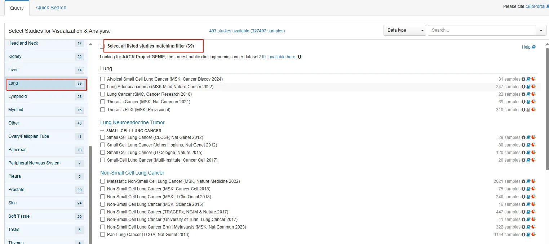Select Lymphoid in the cancer type list
549x244 pixels.
click(18, 96)
